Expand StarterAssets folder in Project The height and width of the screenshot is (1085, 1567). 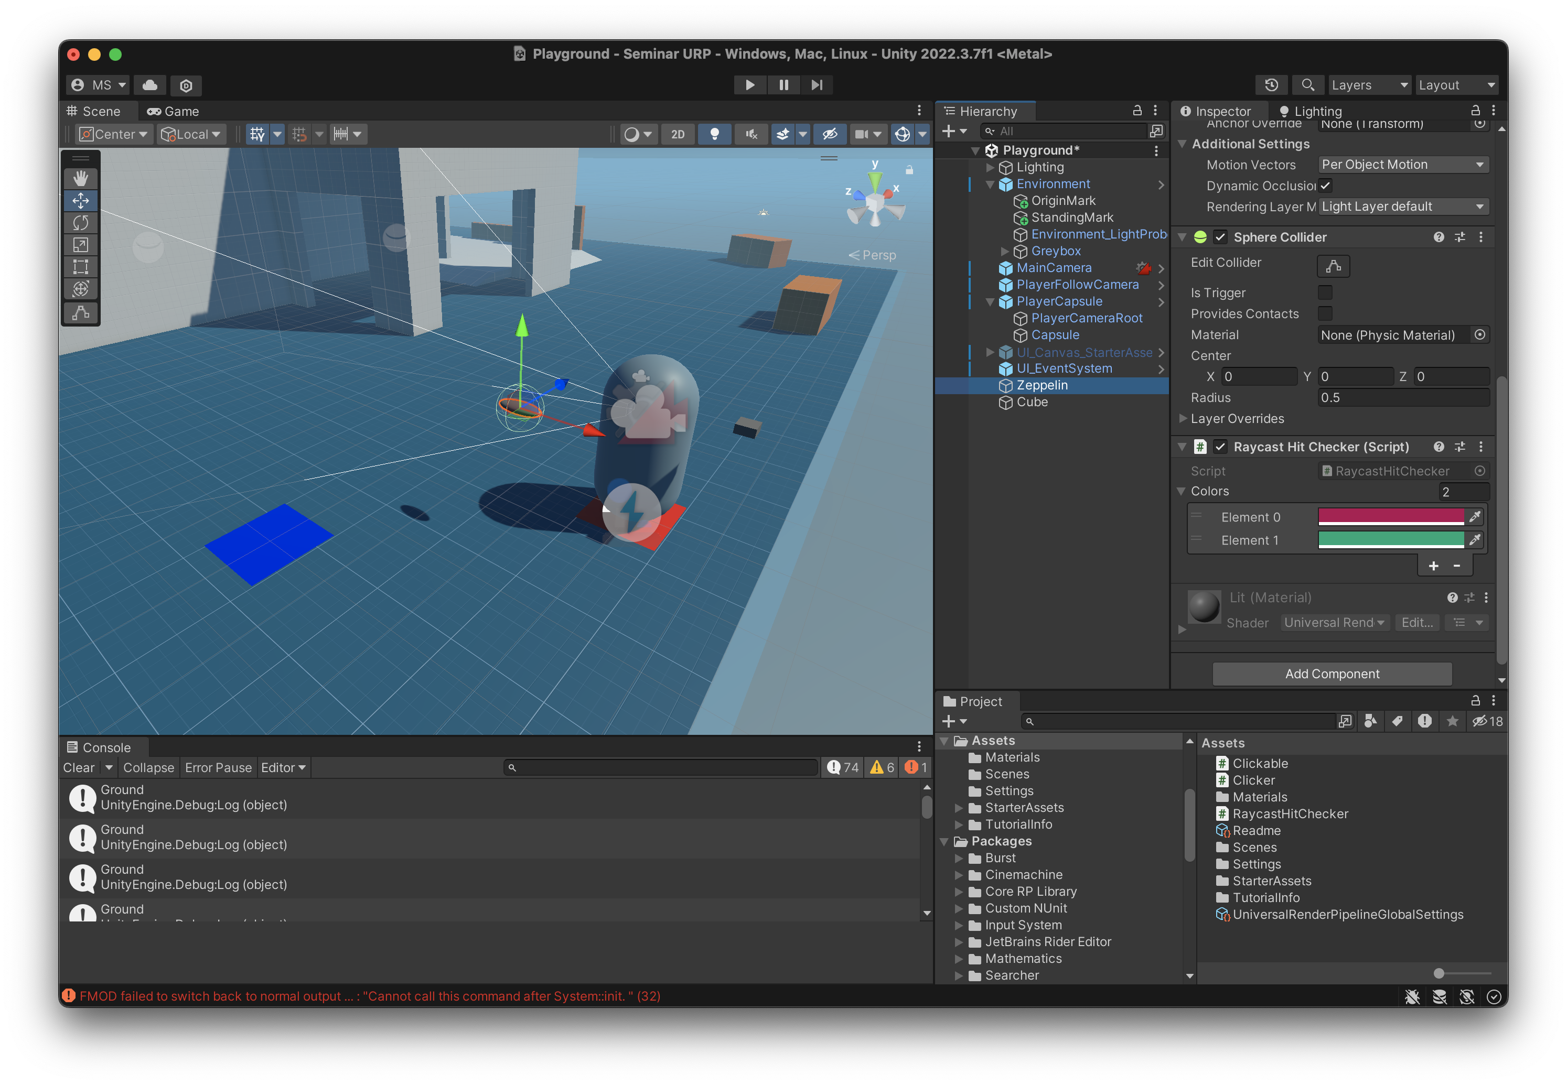tap(958, 808)
